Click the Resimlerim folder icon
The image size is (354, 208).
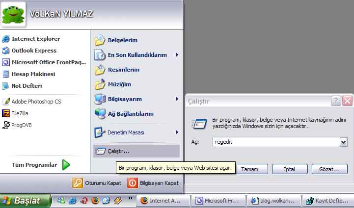coord(100,70)
